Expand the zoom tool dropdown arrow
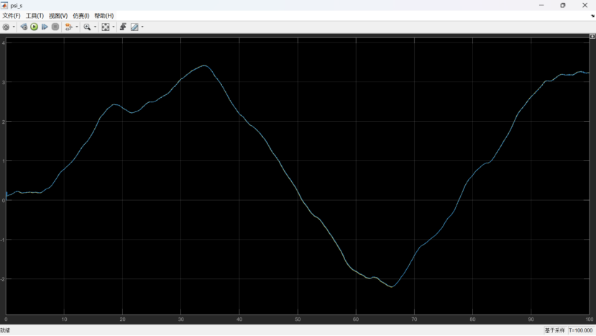Image resolution: width=596 pixels, height=336 pixels. coord(95,27)
